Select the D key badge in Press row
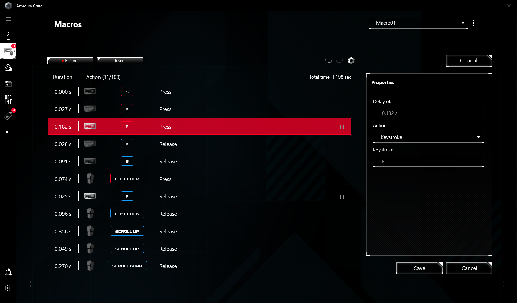517x303 pixels. click(x=127, y=109)
